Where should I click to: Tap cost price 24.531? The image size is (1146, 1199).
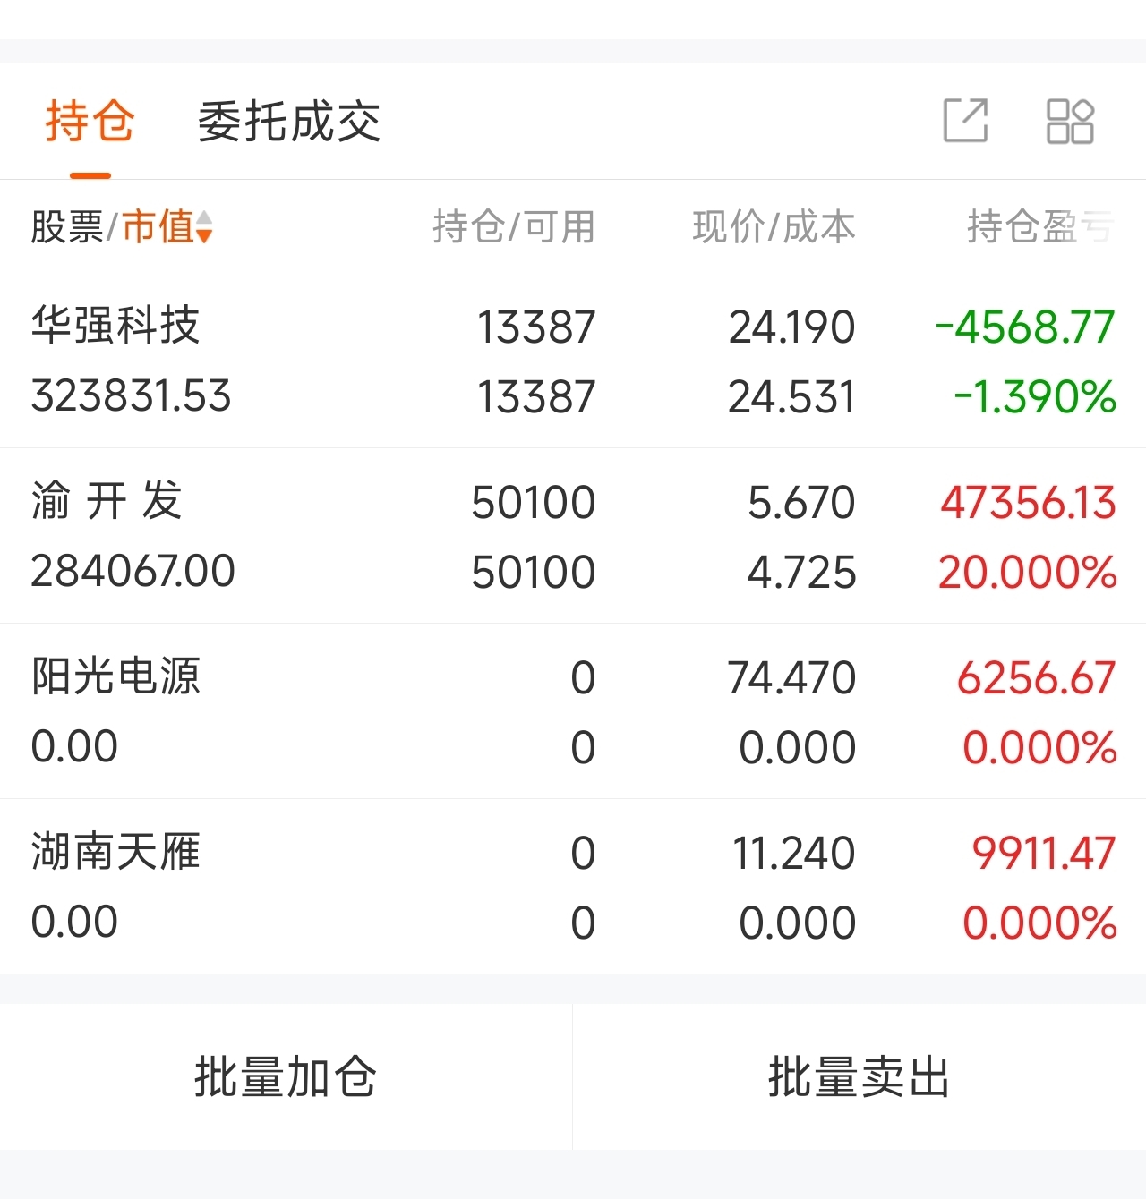pos(791,396)
